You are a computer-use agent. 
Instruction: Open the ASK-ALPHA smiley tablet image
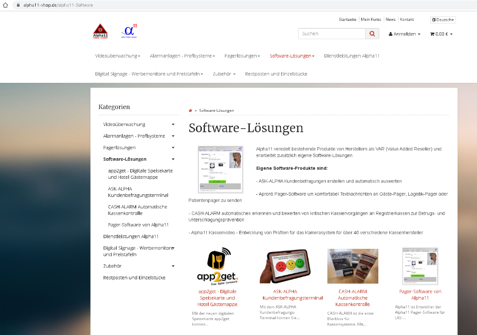285,266
